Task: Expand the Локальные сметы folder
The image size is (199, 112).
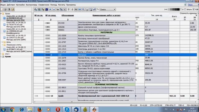Action: pyautogui.click(x=2, y=45)
